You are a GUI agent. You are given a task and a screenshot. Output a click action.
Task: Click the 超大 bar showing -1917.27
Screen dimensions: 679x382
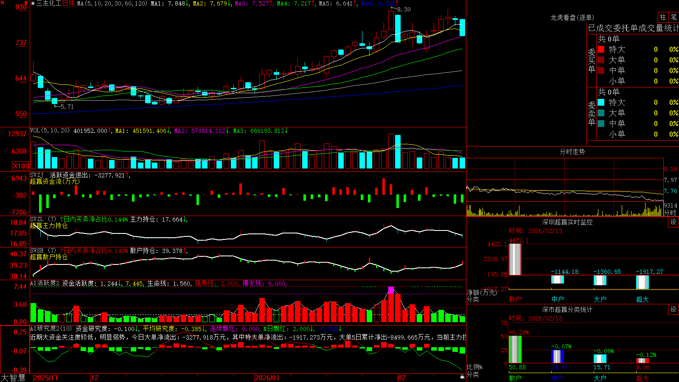(x=643, y=282)
